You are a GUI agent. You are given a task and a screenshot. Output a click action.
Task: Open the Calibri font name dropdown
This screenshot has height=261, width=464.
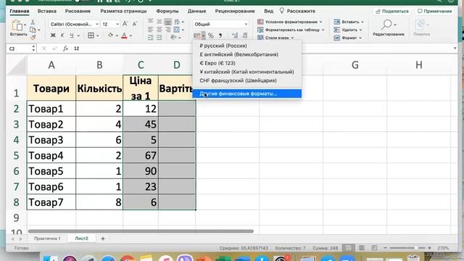point(96,24)
